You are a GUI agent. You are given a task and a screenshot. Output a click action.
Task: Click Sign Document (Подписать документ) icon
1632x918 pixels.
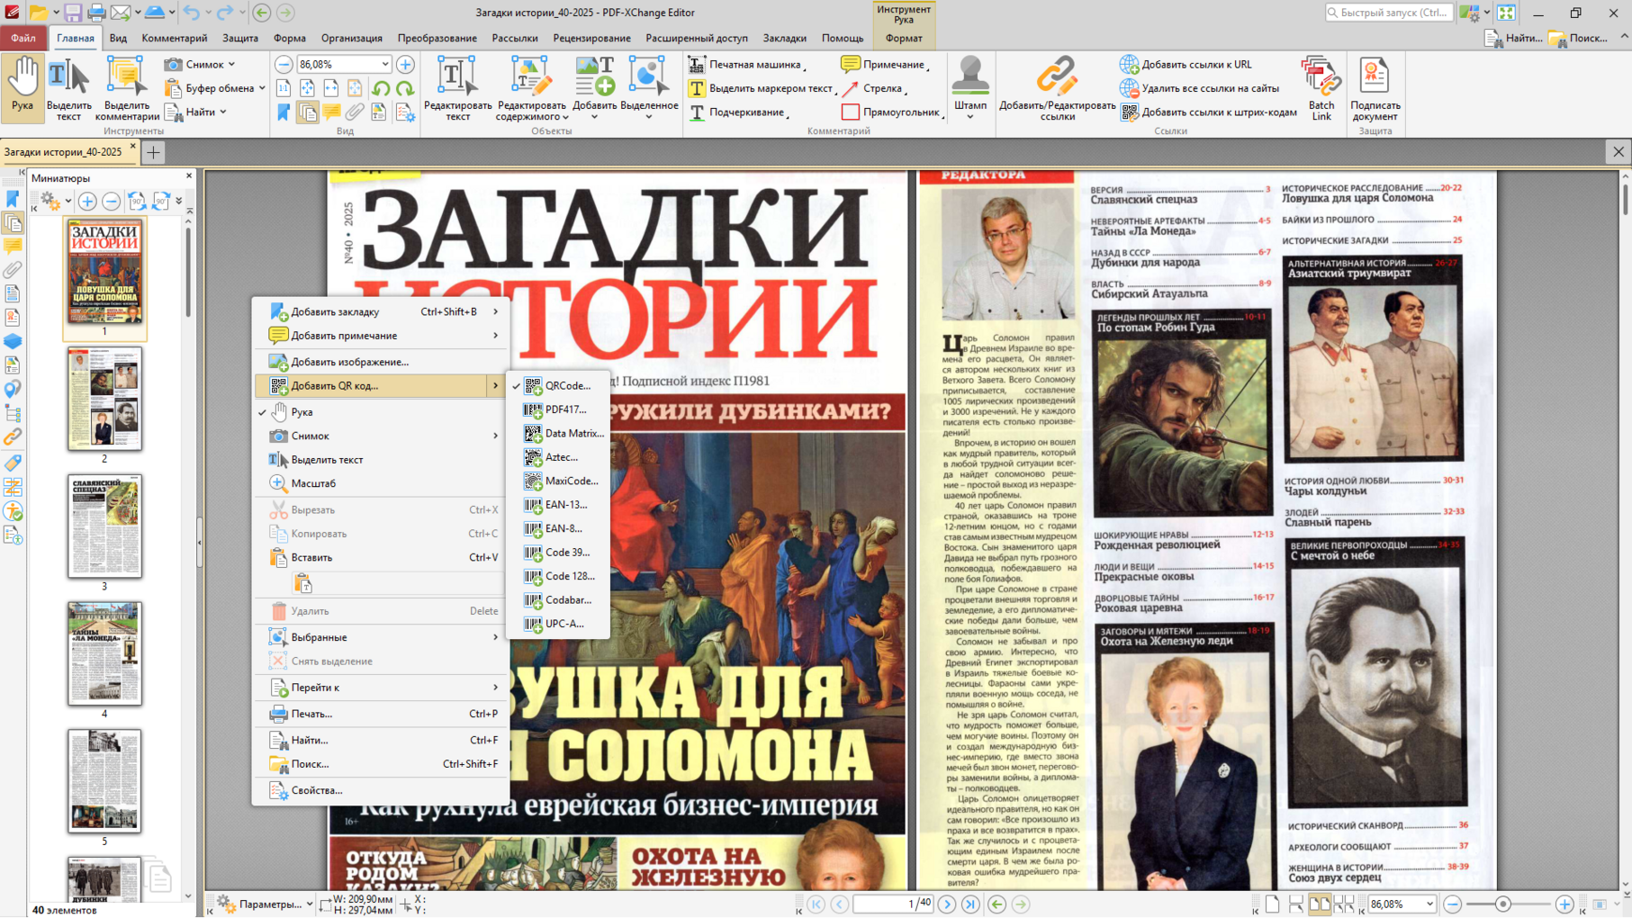coord(1375,85)
